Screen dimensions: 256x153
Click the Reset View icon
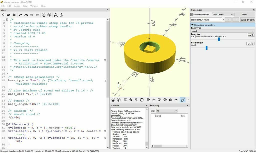(x=142, y=100)
